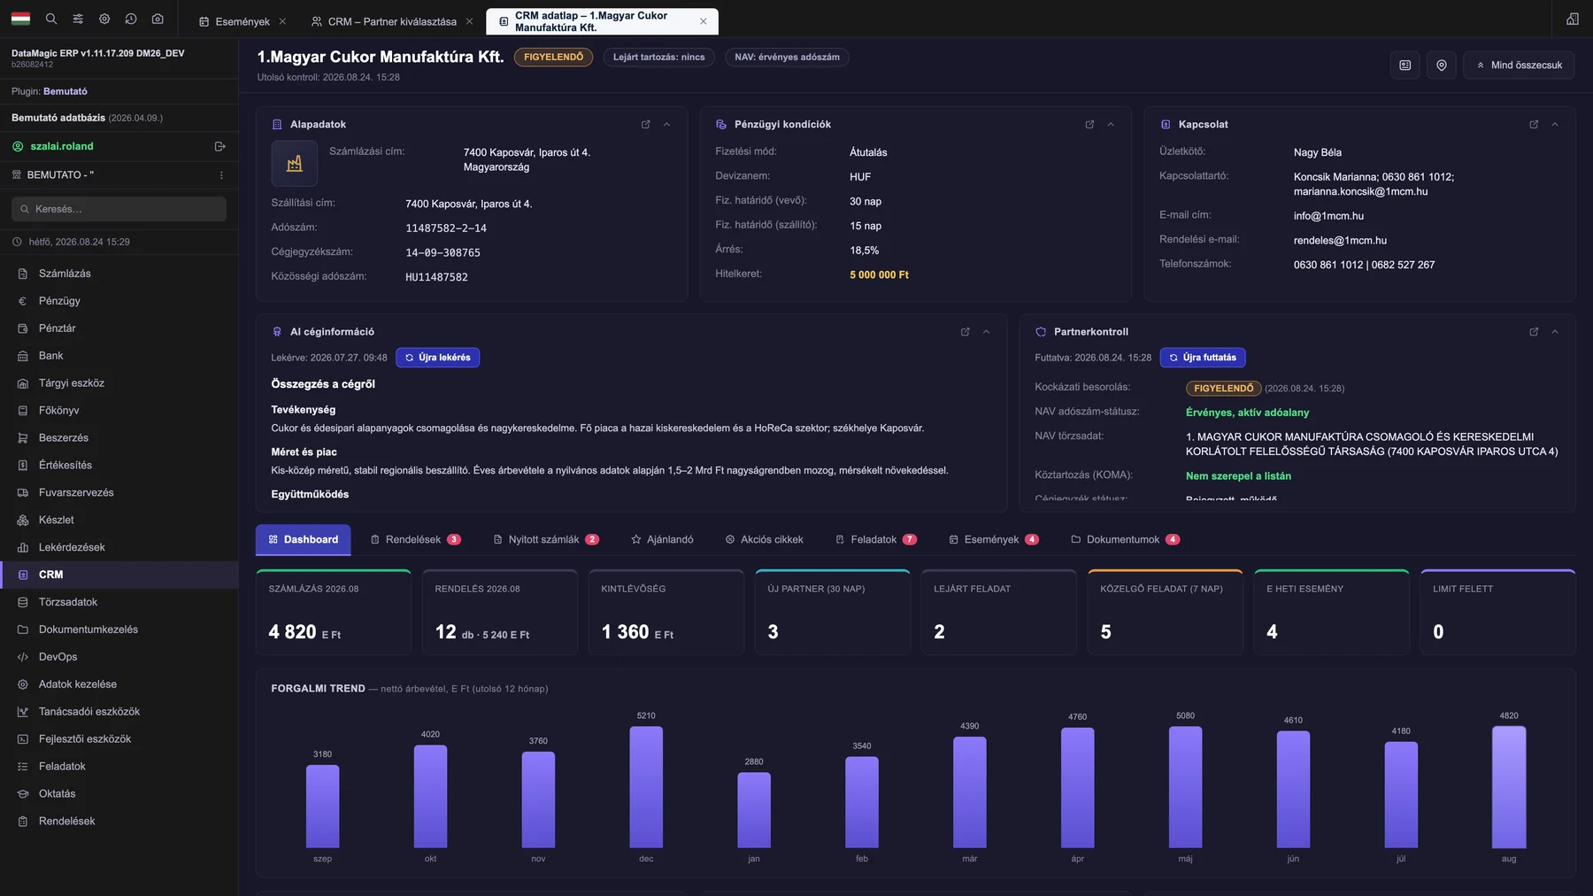Screen dimensions: 1593x896
Task: Collapse the Partnerkontroll panel chevron
Action: 1555,332
